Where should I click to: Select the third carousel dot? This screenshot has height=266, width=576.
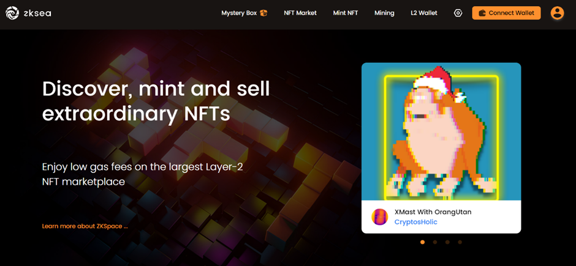[x=447, y=242]
